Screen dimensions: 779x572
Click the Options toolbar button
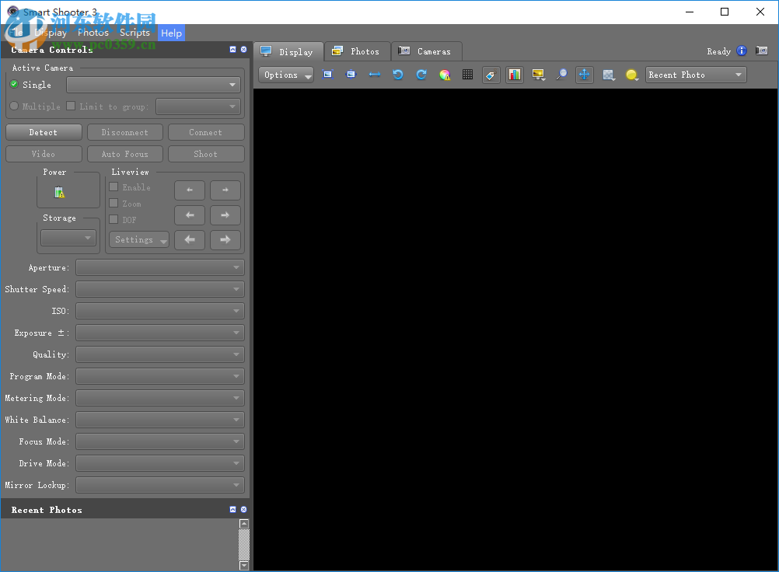click(x=285, y=75)
